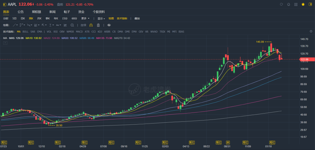This screenshot has width=315, height=150.
Task: Enable the MACD indicator
Action: coord(79,31)
